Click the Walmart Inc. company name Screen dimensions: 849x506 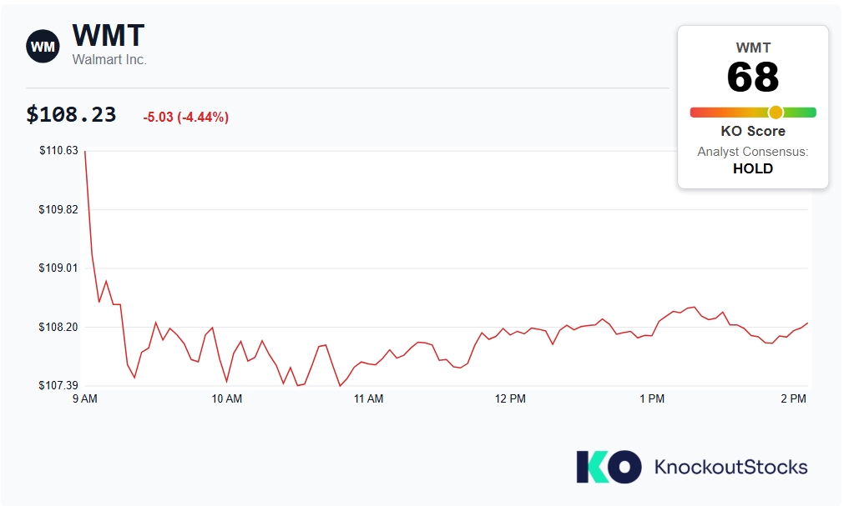pyautogui.click(x=109, y=59)
